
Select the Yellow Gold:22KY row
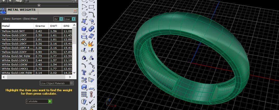coord(37,52)
